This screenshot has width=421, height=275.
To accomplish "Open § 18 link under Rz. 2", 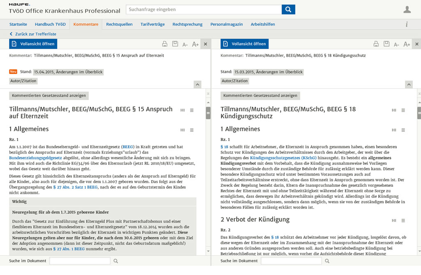I will [275, 237].
